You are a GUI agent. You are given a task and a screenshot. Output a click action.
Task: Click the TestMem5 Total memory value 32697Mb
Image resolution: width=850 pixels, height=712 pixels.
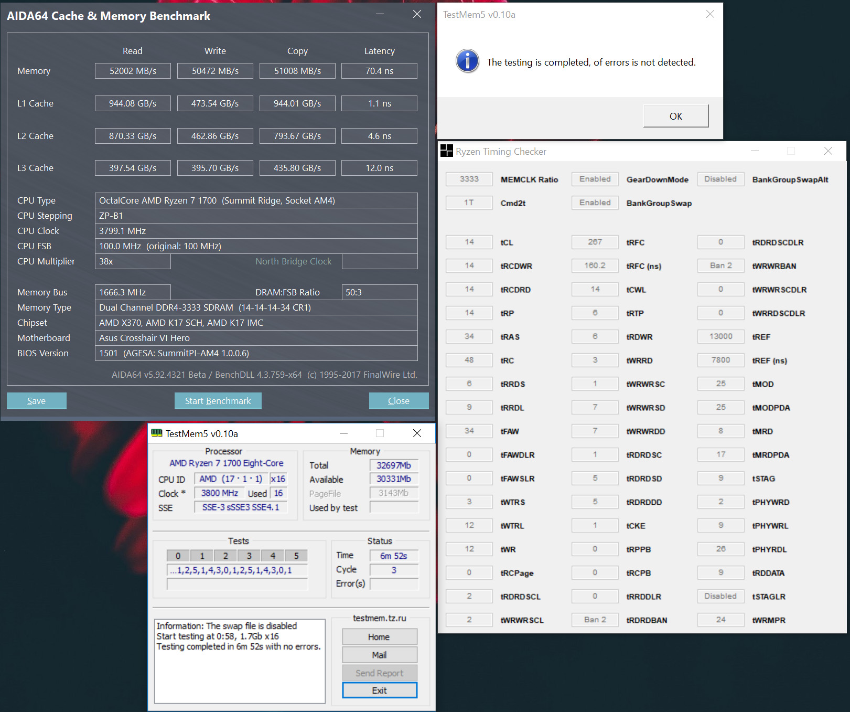tap(394, 465)
